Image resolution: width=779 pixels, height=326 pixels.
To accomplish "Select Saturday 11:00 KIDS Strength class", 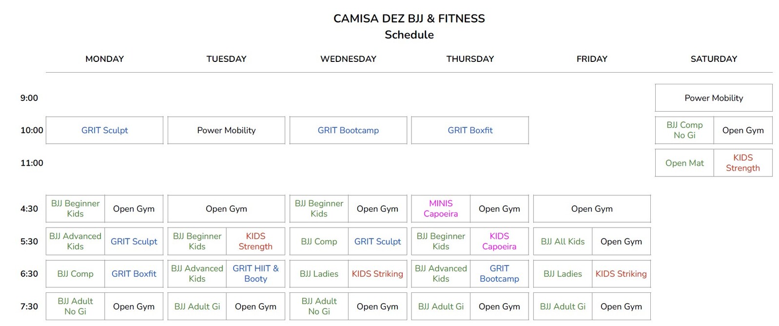I will point(742,163).
